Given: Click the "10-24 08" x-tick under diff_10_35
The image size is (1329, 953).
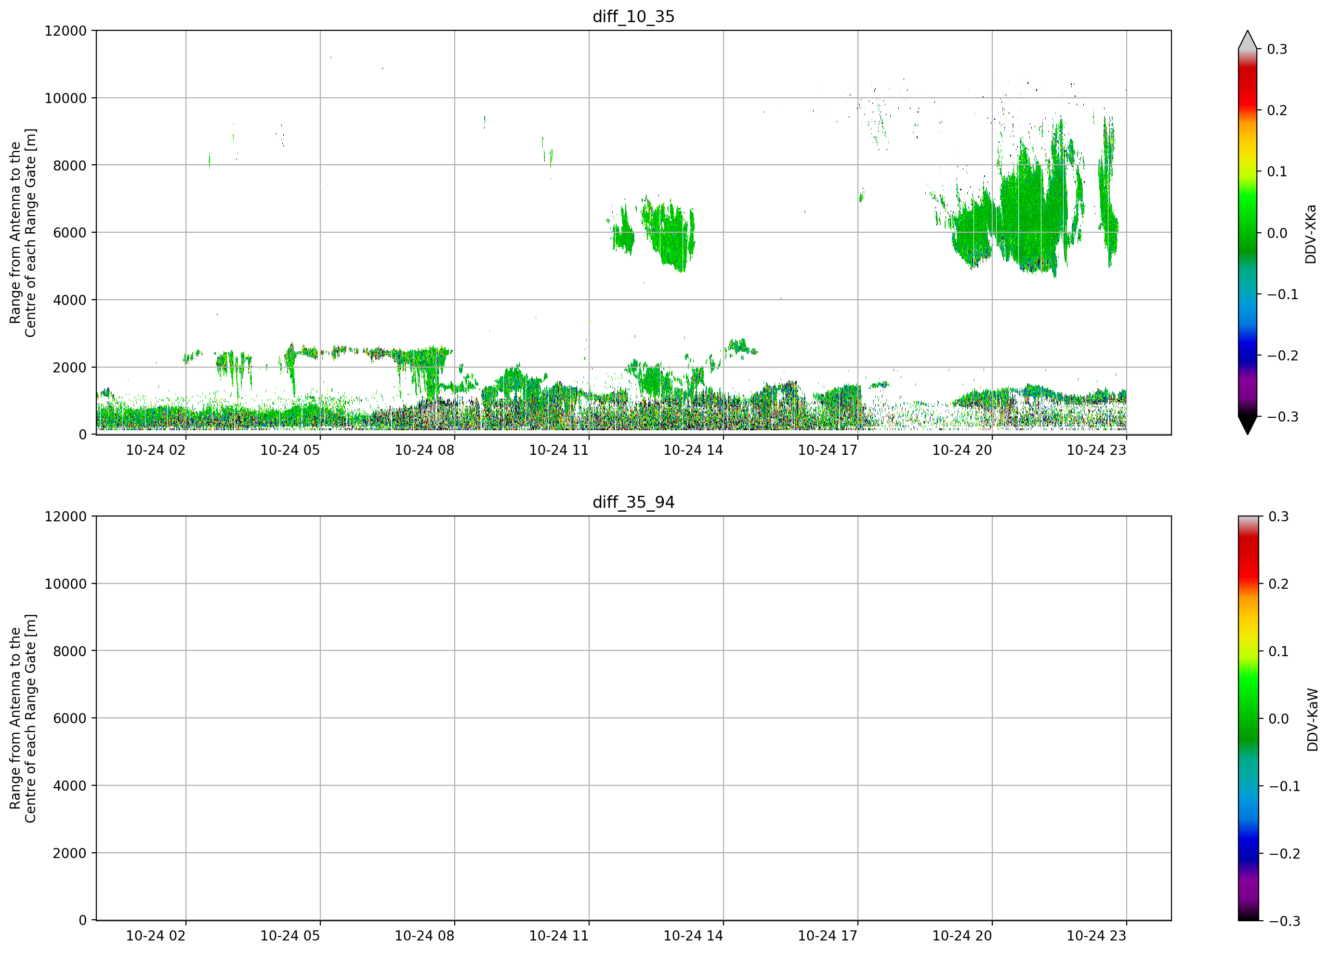Looking at the screenshot, I should point(424,450).
